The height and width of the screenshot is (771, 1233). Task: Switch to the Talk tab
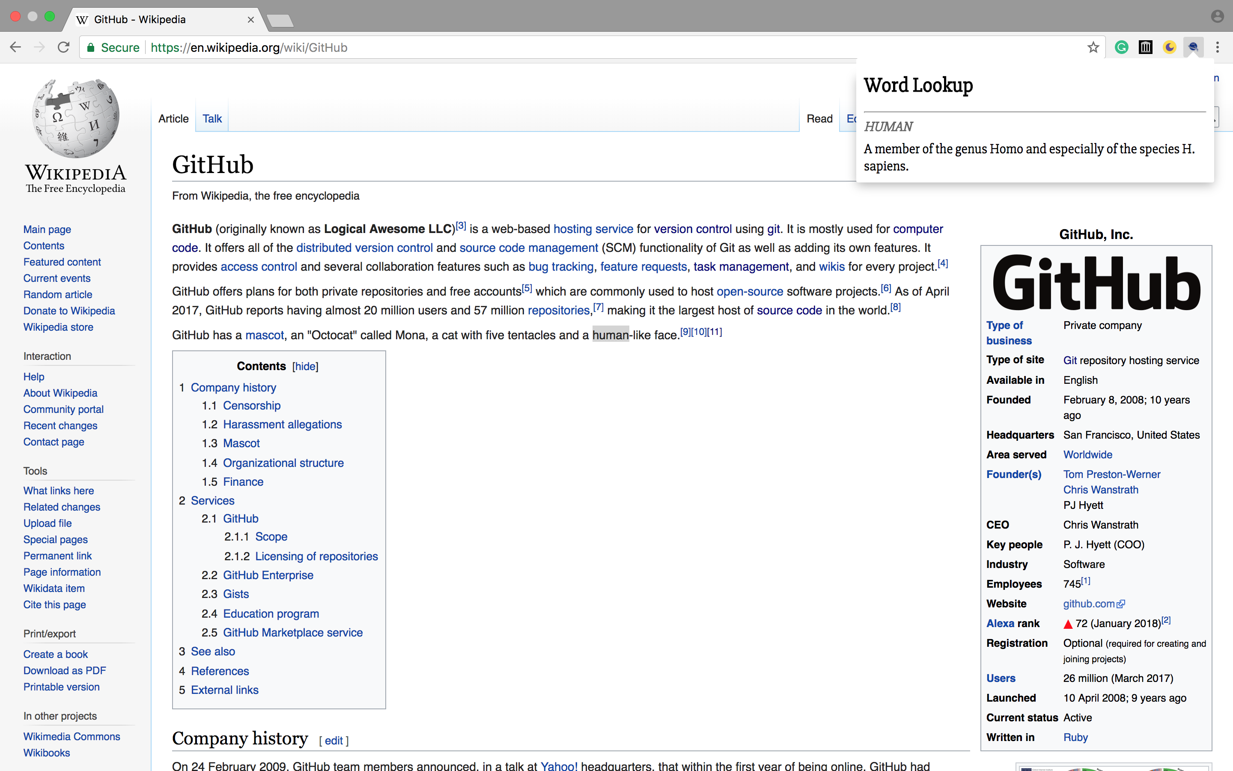tap(212, 119)
